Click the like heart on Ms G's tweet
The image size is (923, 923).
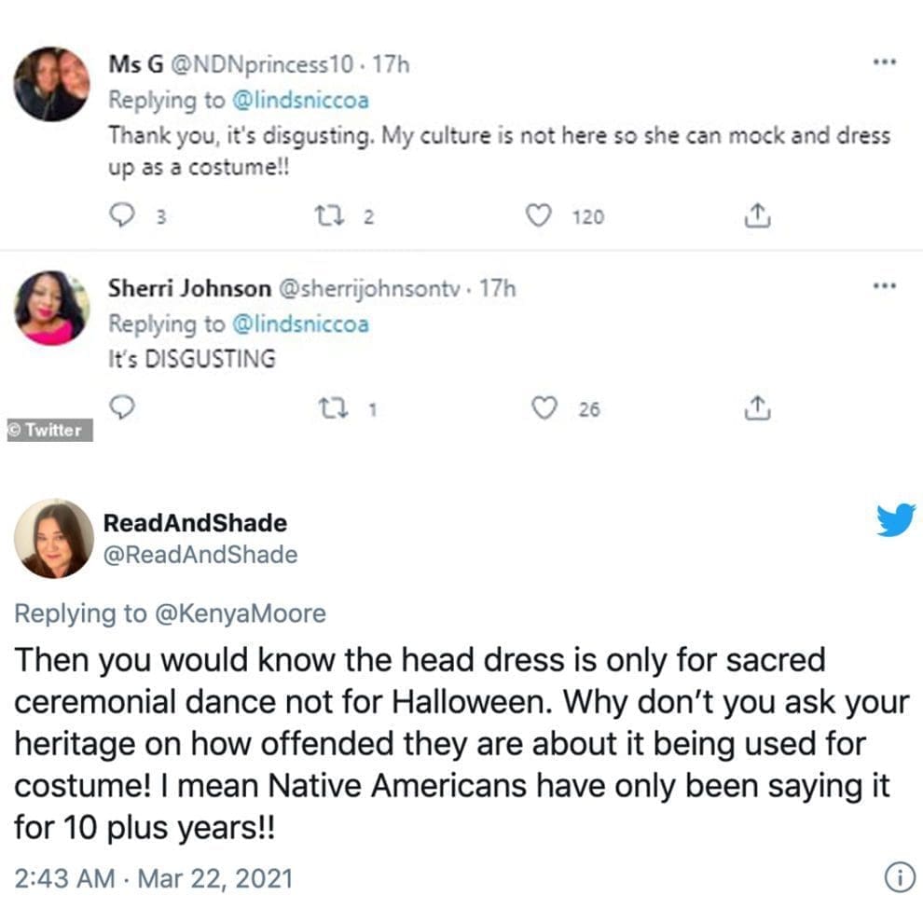(538, 217)
